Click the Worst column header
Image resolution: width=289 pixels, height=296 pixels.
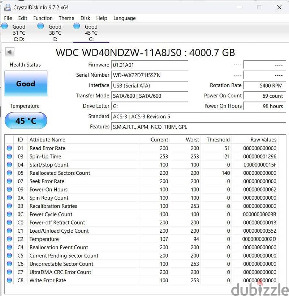[186, 140]
